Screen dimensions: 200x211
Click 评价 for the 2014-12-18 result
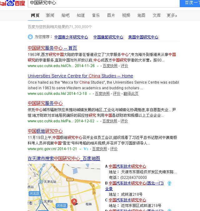tap(117, 94)
